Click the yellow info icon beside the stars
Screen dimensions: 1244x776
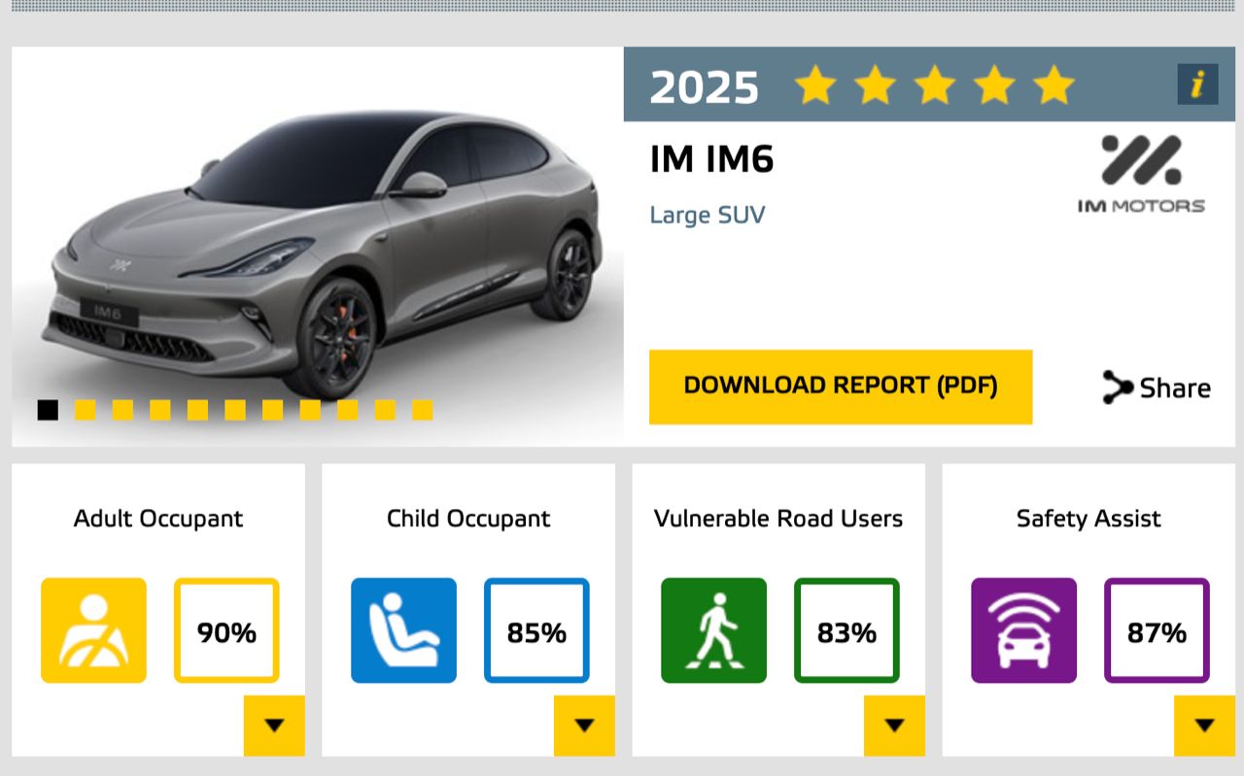point(1197,84)
